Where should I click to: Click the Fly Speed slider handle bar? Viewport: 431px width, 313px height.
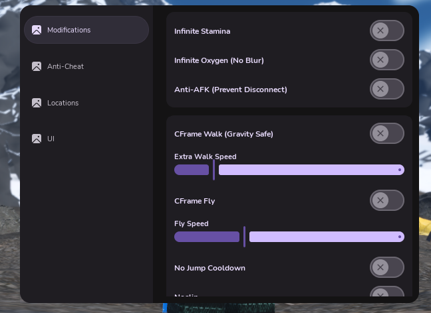244,237
